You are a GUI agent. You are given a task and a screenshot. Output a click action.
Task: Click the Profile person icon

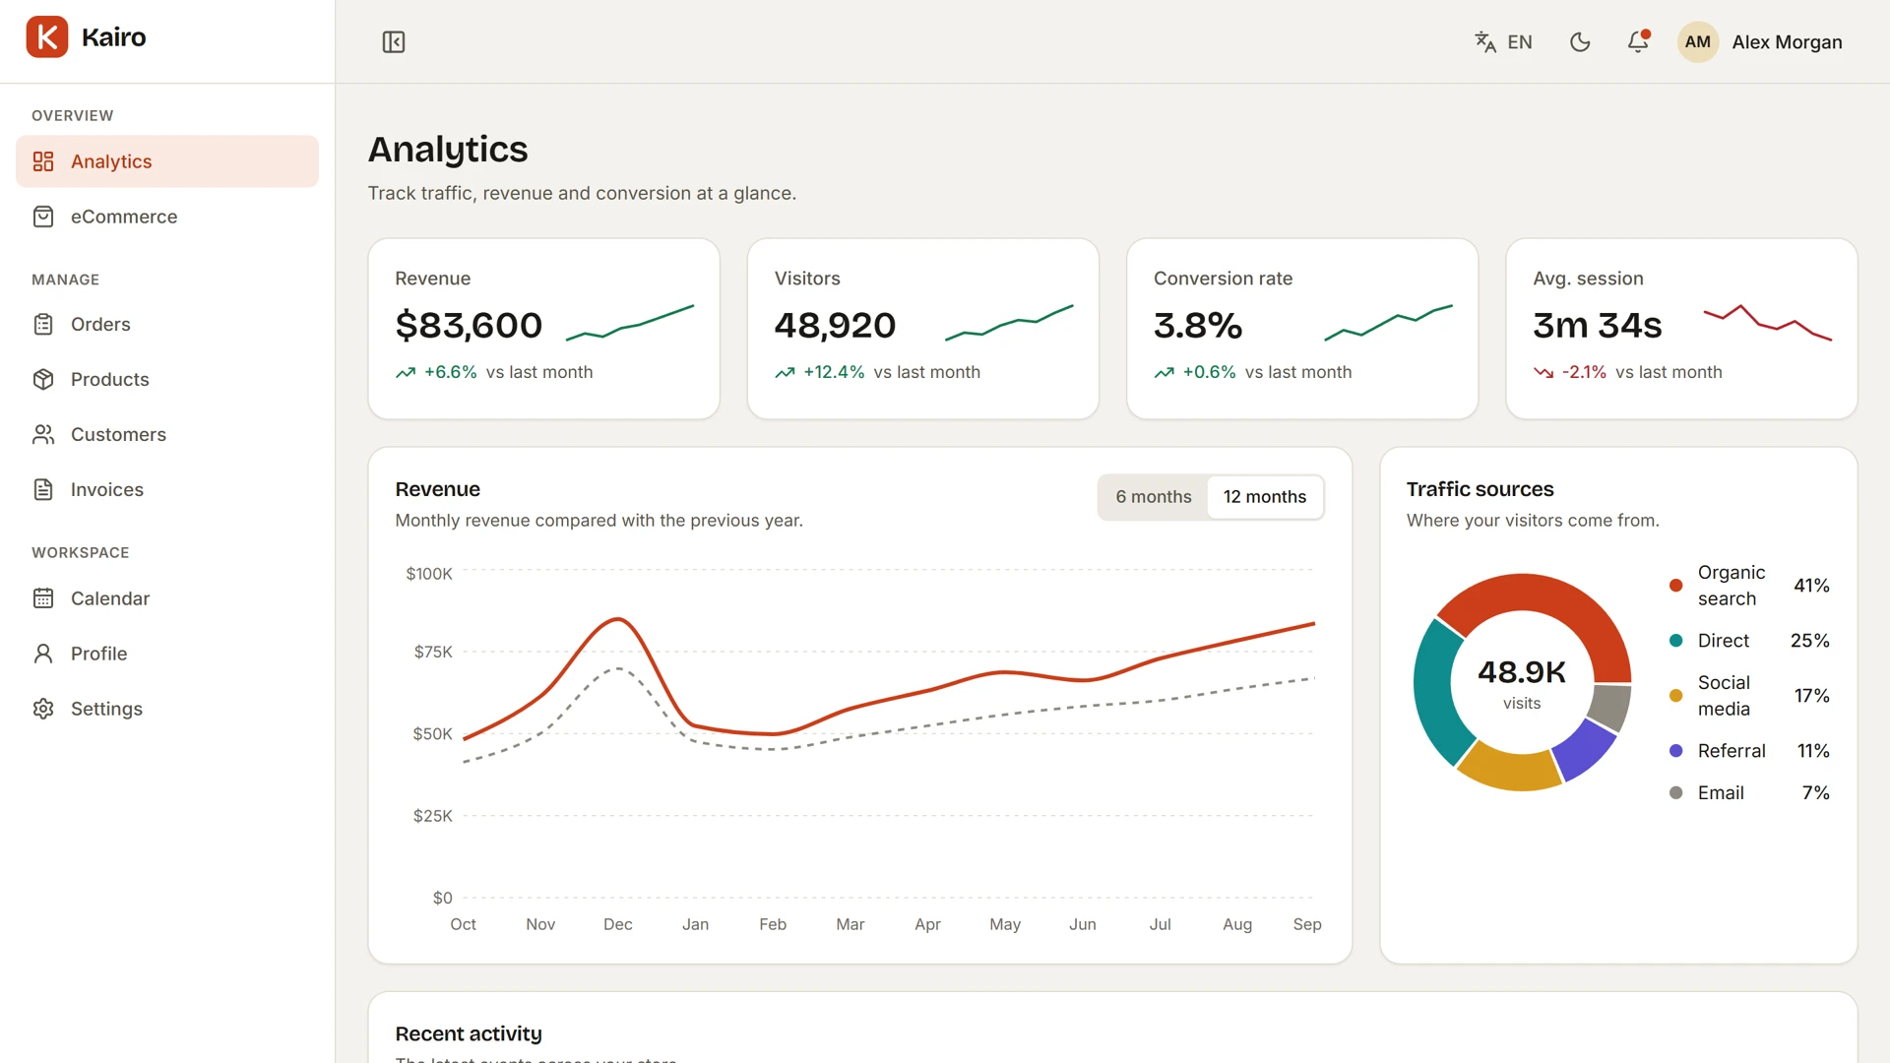(43, 654)
